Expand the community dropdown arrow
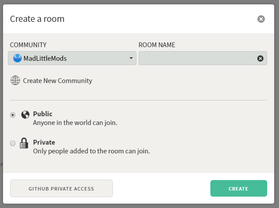This screenshot has height=208, width=279. point(131,58)
